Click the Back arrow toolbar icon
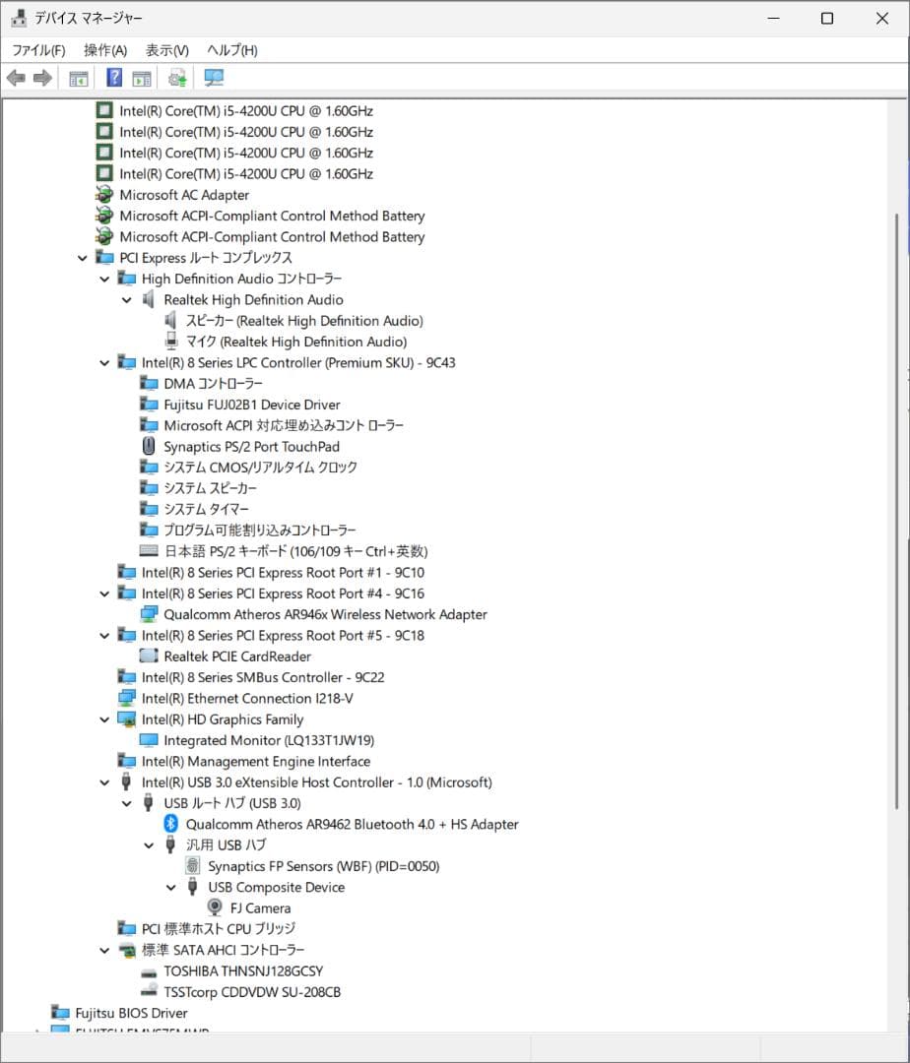Viewport: 910px width, 1063px height. pos(16,78)
